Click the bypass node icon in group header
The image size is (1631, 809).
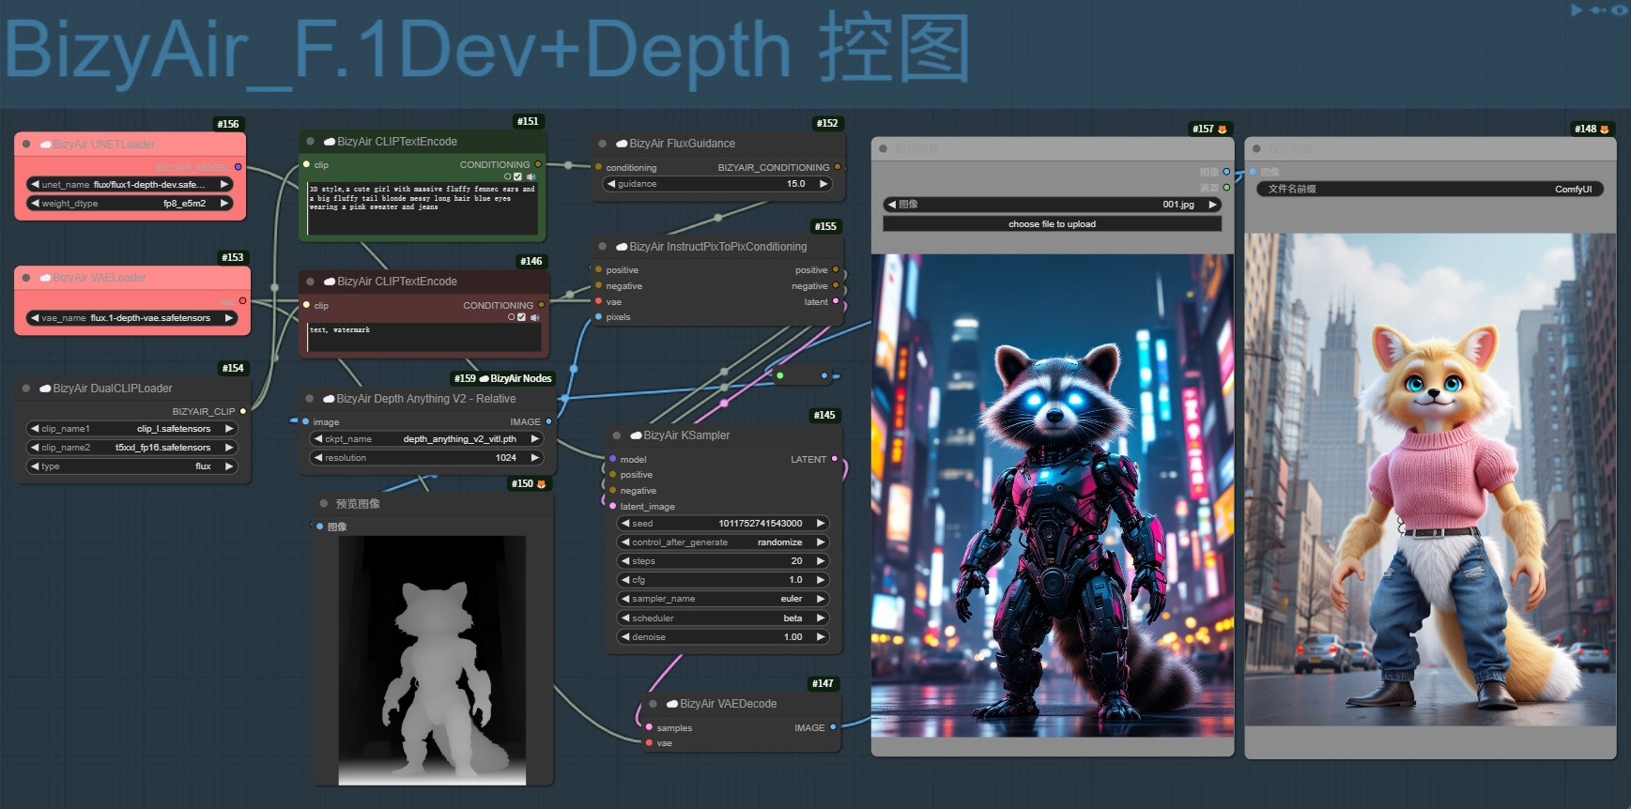tap(1598, 10)
